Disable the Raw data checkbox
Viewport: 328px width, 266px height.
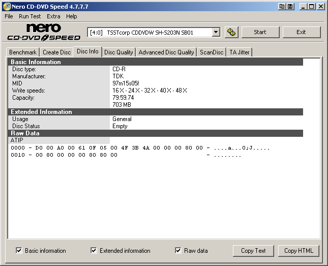(178, 250)
